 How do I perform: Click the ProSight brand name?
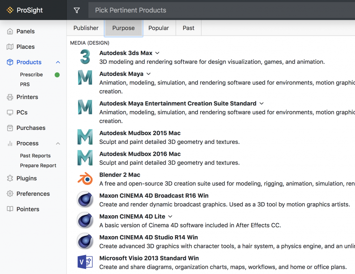point(30,10)
